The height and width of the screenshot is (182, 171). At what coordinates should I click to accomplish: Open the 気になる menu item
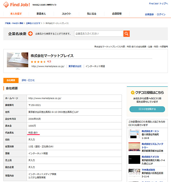tap(91, 14)
